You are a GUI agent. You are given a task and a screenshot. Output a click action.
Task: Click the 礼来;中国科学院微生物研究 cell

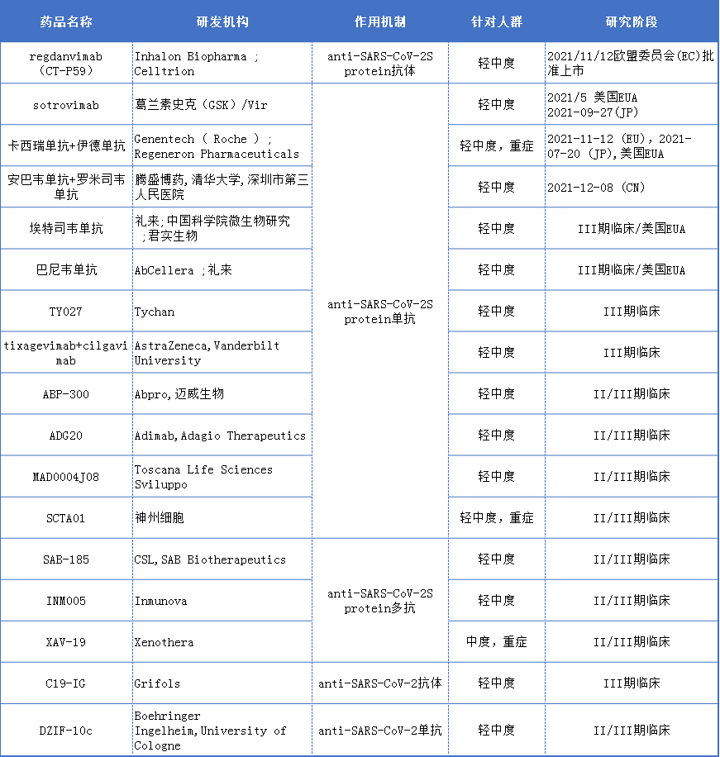point(222,228)
